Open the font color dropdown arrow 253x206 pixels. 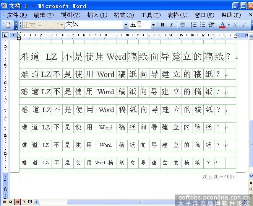pyautogui.click(x=229, y=25)
